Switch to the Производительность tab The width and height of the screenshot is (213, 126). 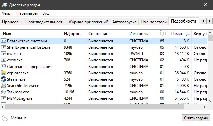(45, 22)
